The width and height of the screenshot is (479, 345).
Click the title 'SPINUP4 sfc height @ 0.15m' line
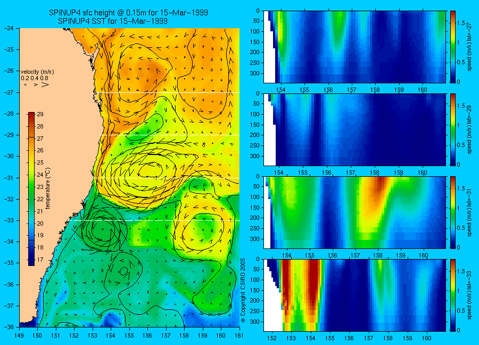click(x=128, y=13)
